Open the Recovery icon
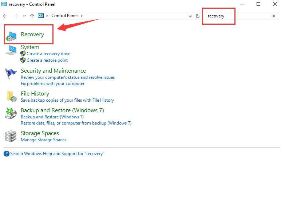 click(12, 35)
